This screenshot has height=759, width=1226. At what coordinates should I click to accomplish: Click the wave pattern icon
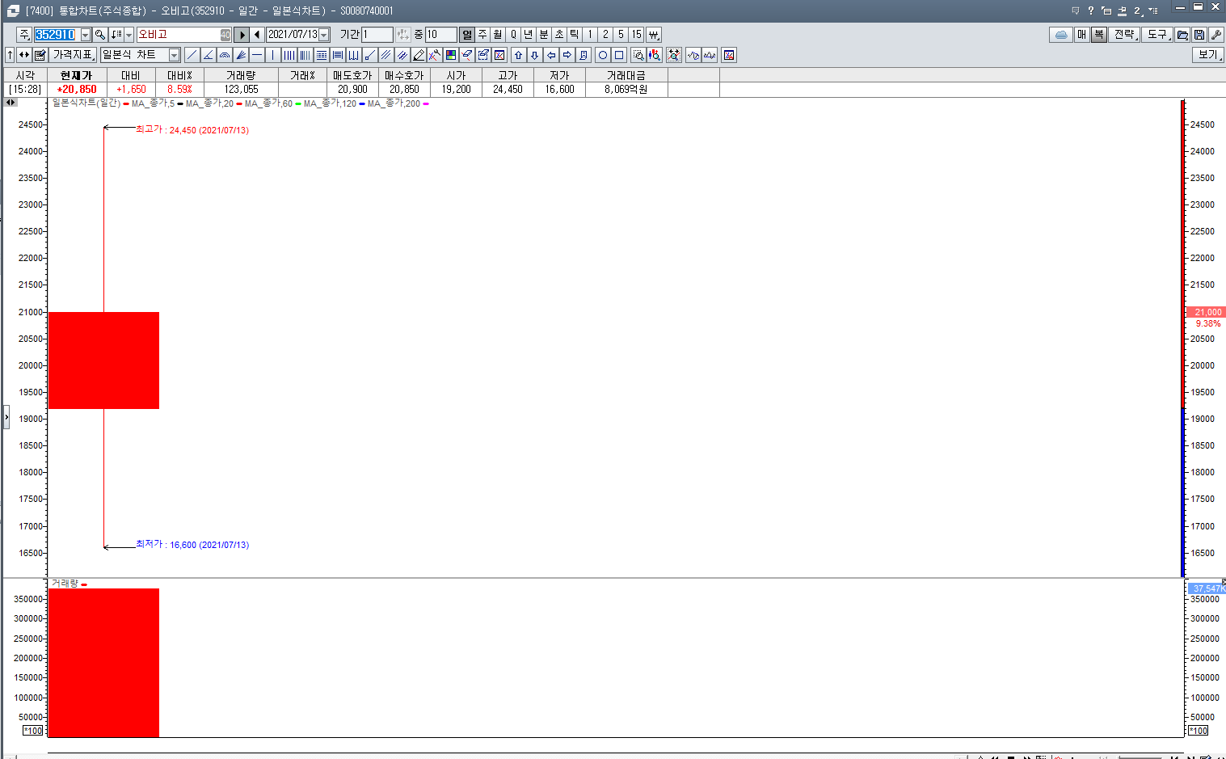coord(693,55)
